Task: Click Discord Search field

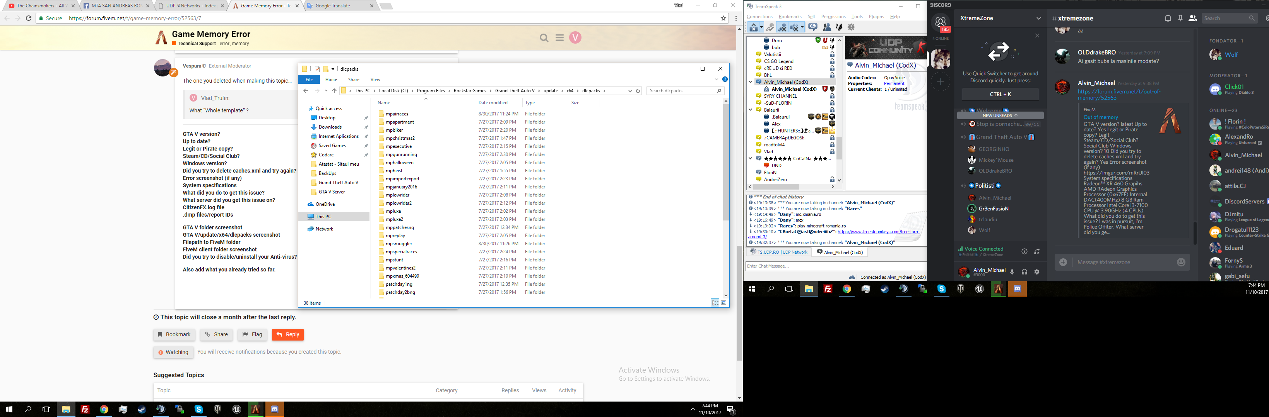Action: [1230, 18]
